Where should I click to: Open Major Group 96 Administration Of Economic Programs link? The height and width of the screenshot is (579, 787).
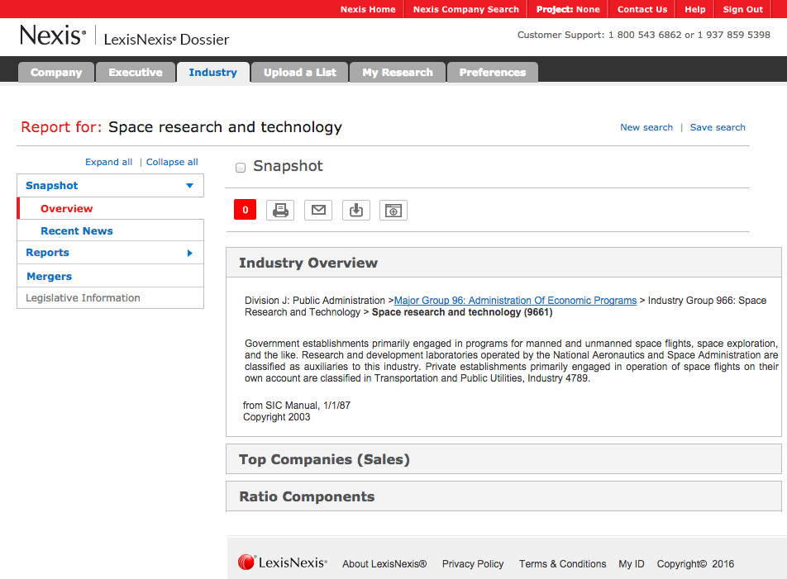[x=516, y=301]
